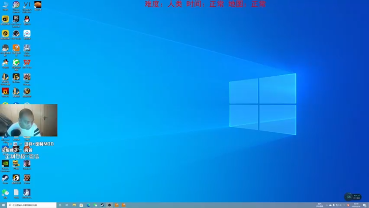Image resolution: width=369 pixels, height=208 pixels.
Task: Launch the World of Warcraft shortcut
Action: pos(27,92)
